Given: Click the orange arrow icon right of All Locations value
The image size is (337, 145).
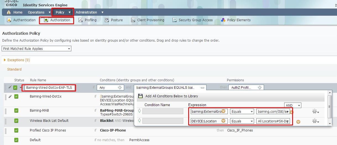Looking at the screenshot, I should (298, 122).
